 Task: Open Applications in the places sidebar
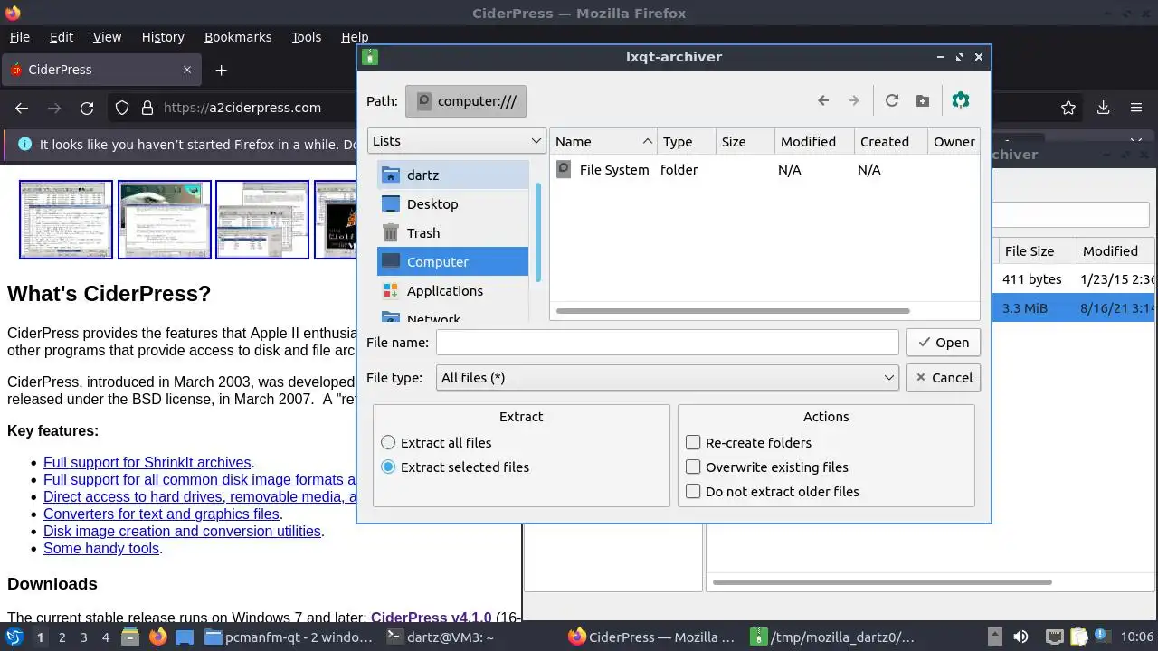tap(452, 291)
